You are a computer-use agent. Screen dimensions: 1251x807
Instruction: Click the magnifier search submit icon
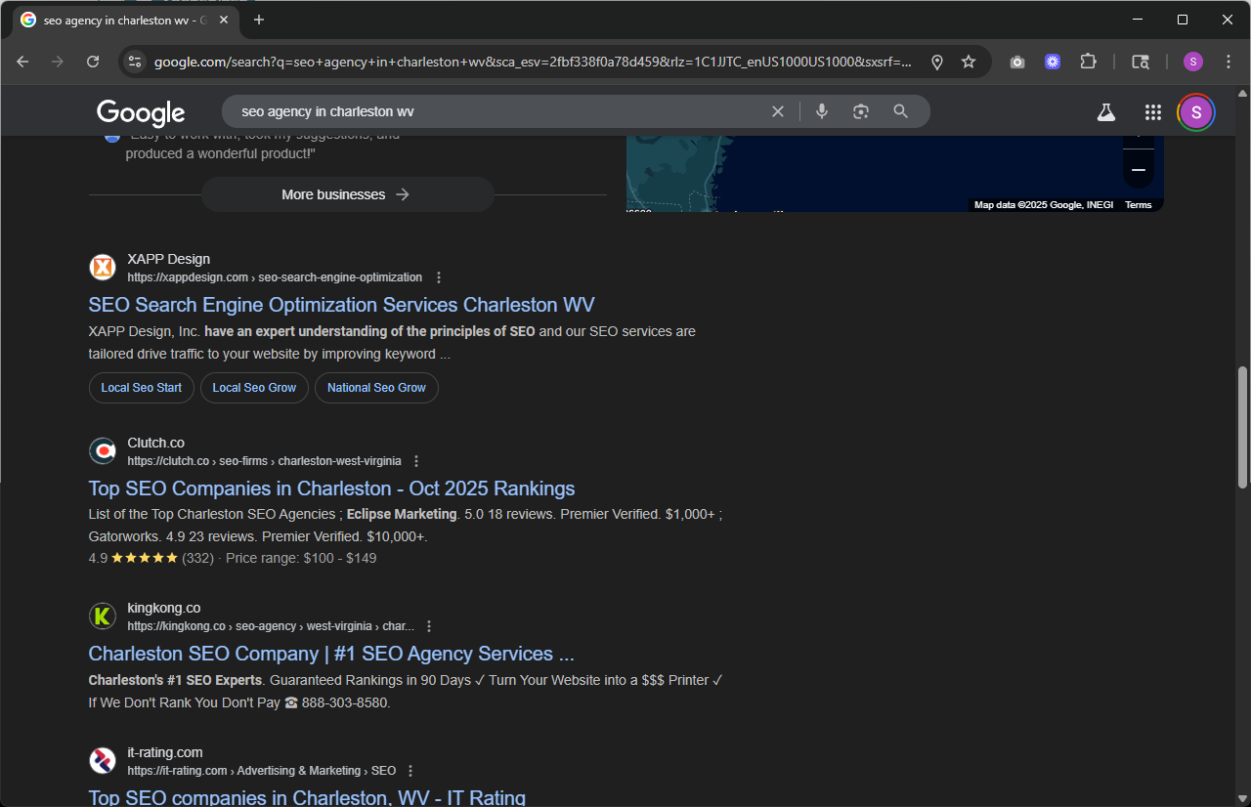coord(901,111)
